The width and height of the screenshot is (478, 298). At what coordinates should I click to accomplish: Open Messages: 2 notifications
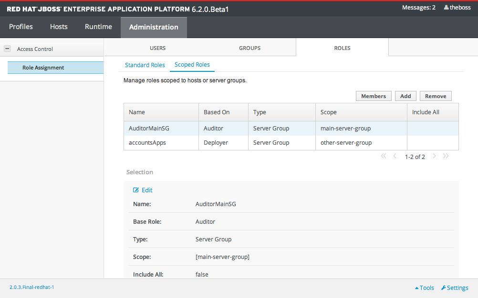click(418, 8)
